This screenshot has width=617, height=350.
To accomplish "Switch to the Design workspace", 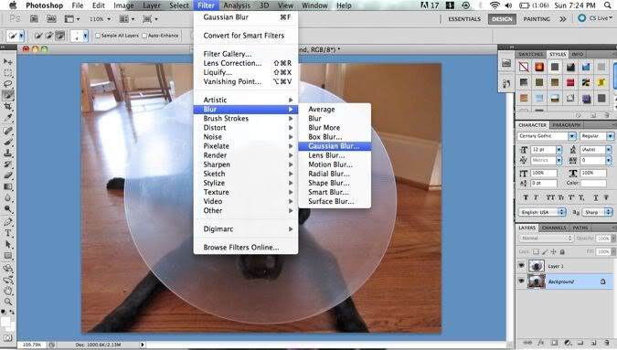I will coord(502,19).
